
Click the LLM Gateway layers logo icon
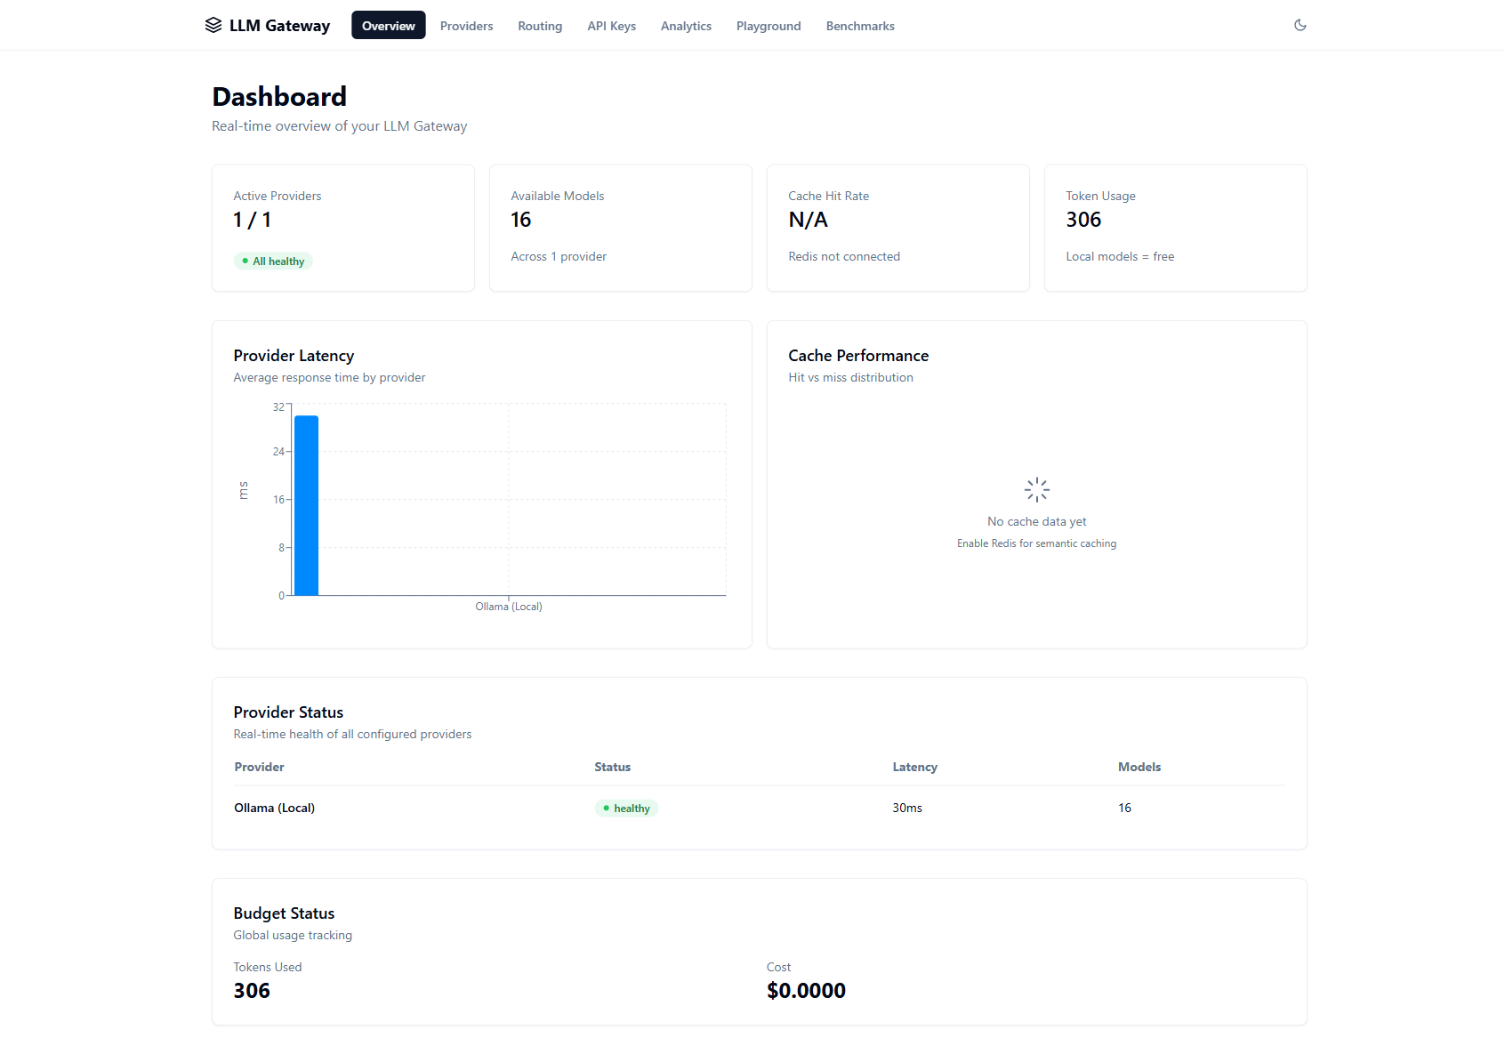pos(213,25)
